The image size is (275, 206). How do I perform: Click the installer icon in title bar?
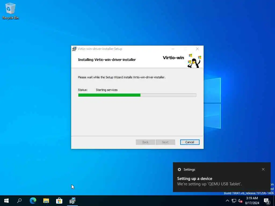[74, 49]
